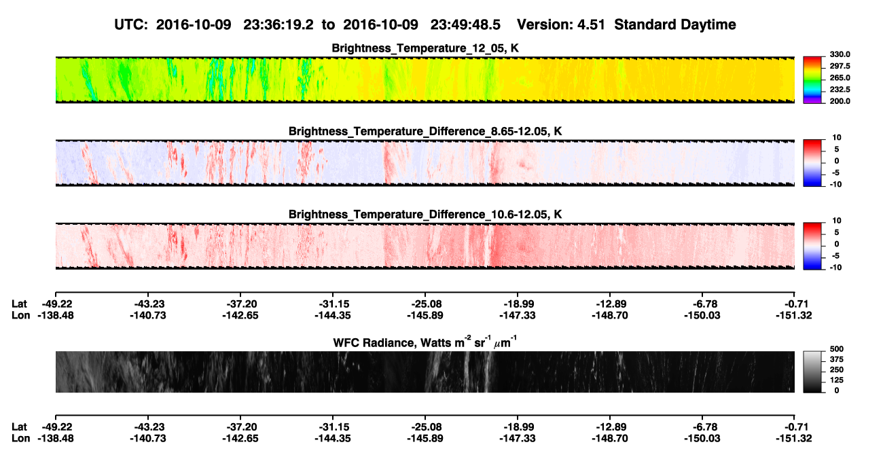Click the -18.99 latitude label above the WFC panel
The image size is (883, 453).
pyautogui.click(x=518, y=304)
